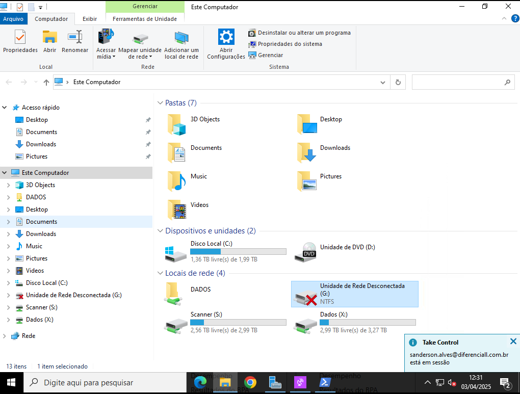The width and height of the screenshot is (520, 394).
Task: Click Adicionar um local de rede
Action: click(x=181, y=44)
